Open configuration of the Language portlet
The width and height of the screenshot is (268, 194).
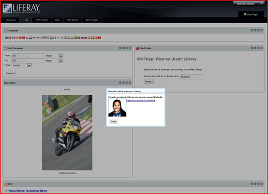click(252, 30)
